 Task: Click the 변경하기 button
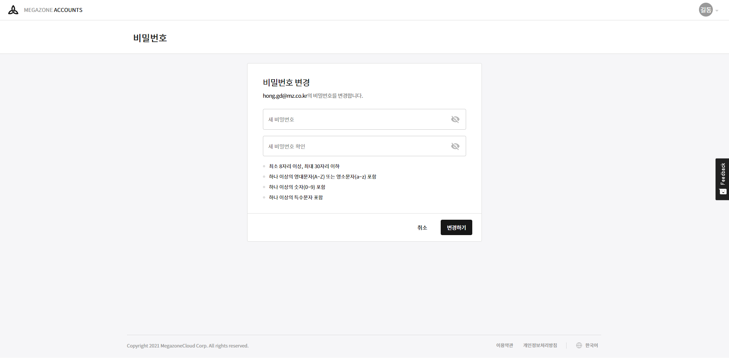pos(456,227)
